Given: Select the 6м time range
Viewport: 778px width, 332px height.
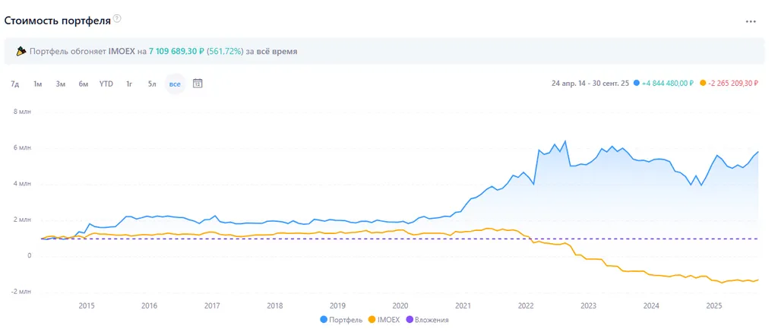Looking at the screenshot, I should [x=83, y=84].
